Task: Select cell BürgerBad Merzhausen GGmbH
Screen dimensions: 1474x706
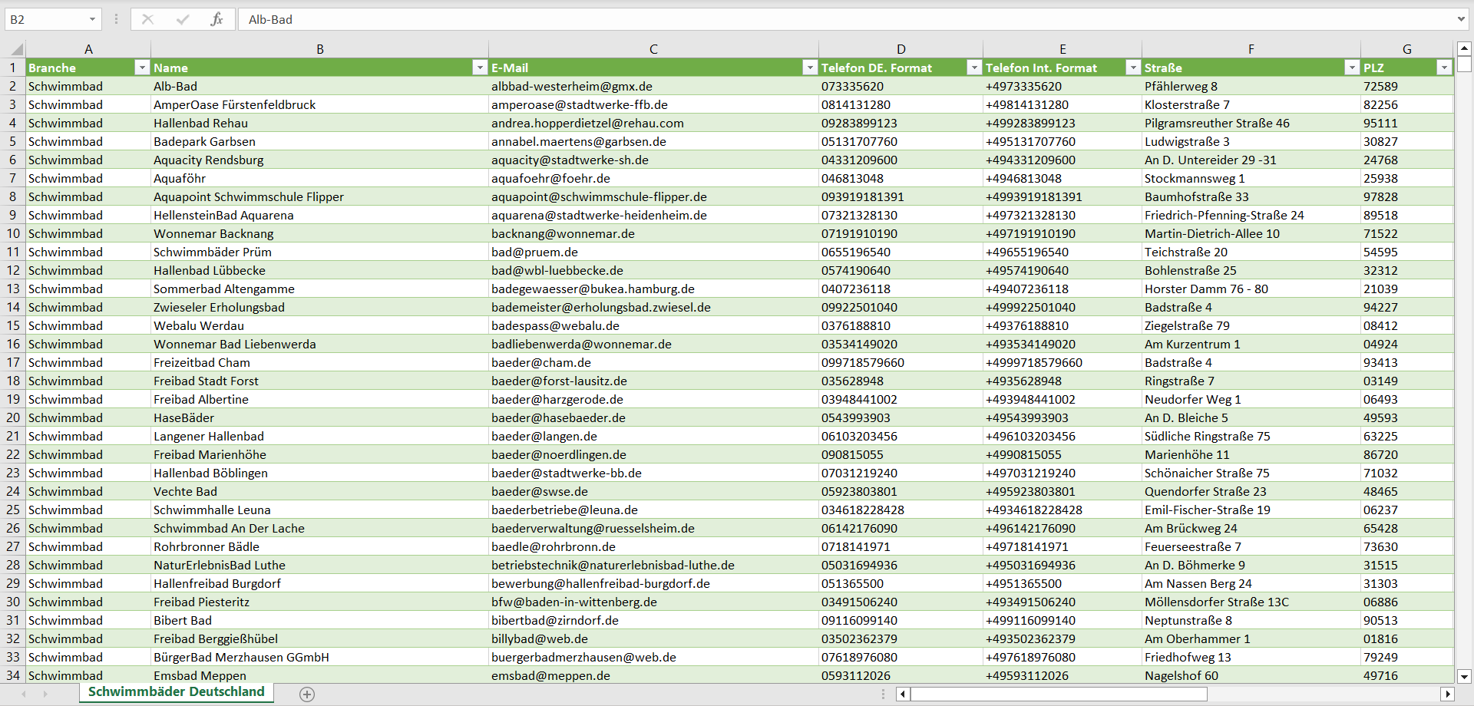Action: pyautogui.click(x=320, y=657)
